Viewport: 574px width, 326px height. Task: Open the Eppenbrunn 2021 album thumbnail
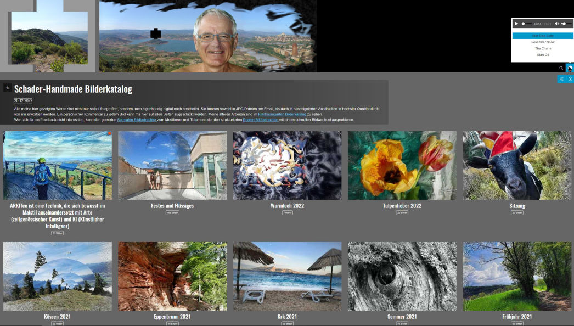[172, 277]
